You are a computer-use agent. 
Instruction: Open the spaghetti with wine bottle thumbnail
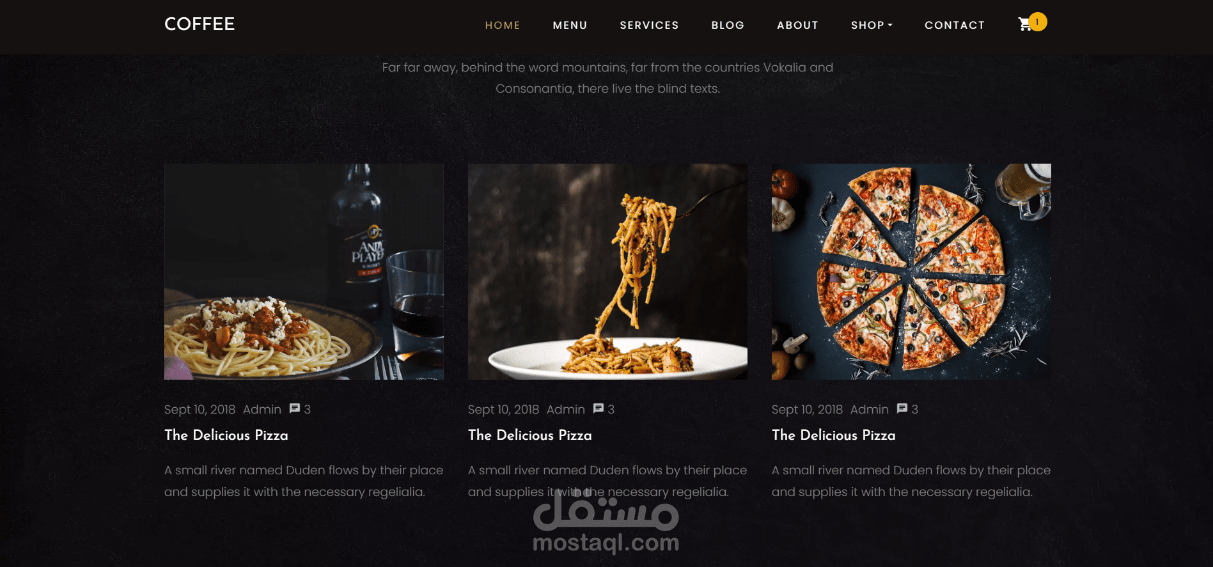click(304, 272)
